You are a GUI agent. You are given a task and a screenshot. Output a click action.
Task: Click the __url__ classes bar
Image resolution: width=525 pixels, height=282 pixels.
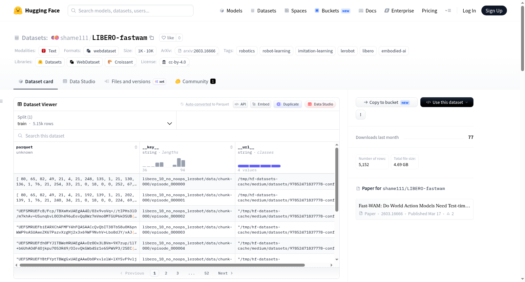259,166
